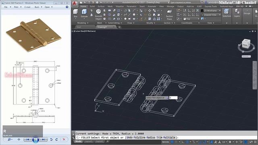Click the command line customize wrench icon
This screenshot has height=145, width=258.
tap(73, 138)
